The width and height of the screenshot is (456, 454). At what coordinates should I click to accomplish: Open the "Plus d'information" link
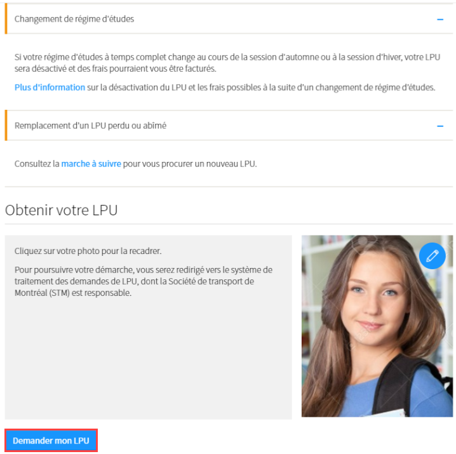50,87
